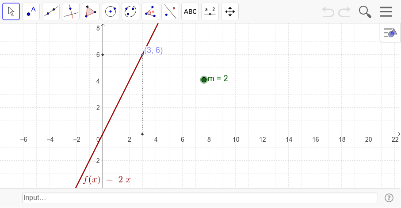Open the hamburger main menu
Image resolution: width=401 pixels, height=208 pixels.
(386, 12)
